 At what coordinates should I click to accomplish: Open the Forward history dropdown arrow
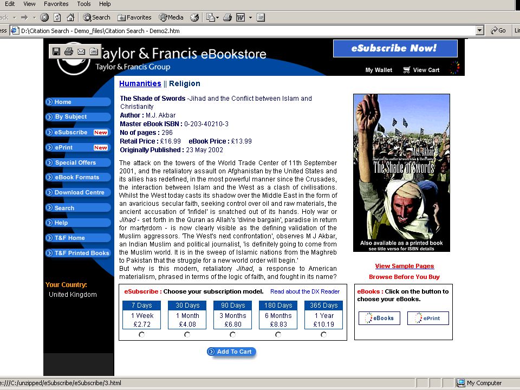34,17
